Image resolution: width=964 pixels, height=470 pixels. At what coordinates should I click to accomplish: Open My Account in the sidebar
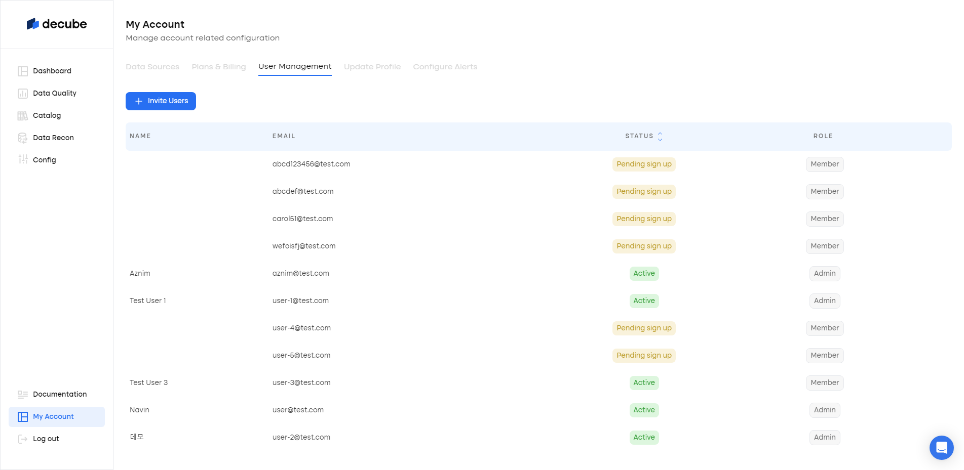(x=53, y=417)
